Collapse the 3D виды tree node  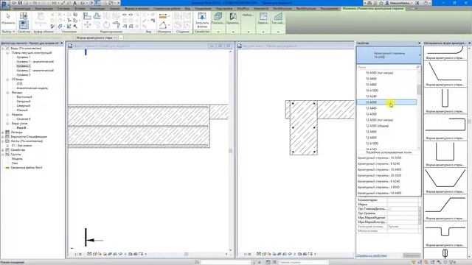[x=7, y=79]
